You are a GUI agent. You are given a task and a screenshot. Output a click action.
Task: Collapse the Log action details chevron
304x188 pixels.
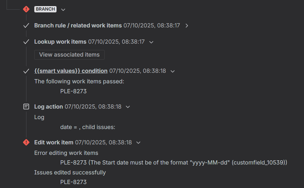(128, 107)
